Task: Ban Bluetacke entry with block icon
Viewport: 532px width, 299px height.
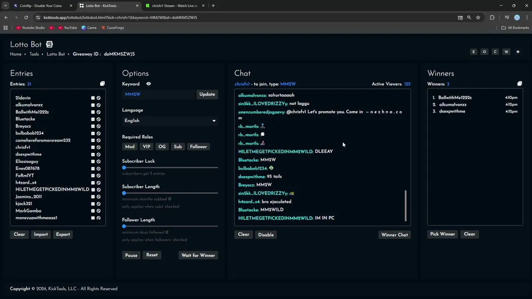Action: pyautogui.click(x=99, y=119)
